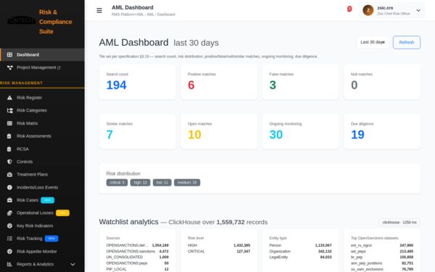Screen dimensions: 435x272
Task: Click the Incidents/Loss Events alert icon
Action: coord(9,187)
